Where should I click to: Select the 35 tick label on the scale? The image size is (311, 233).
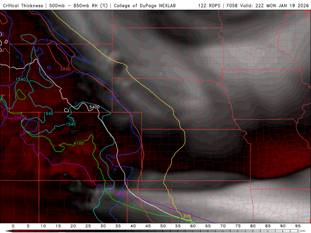pyautogui.click(x=118, y=226)
